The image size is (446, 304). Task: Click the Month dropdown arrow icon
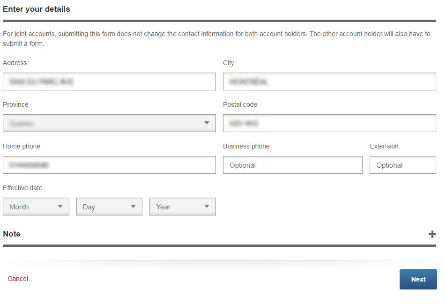tap(60, 206)
